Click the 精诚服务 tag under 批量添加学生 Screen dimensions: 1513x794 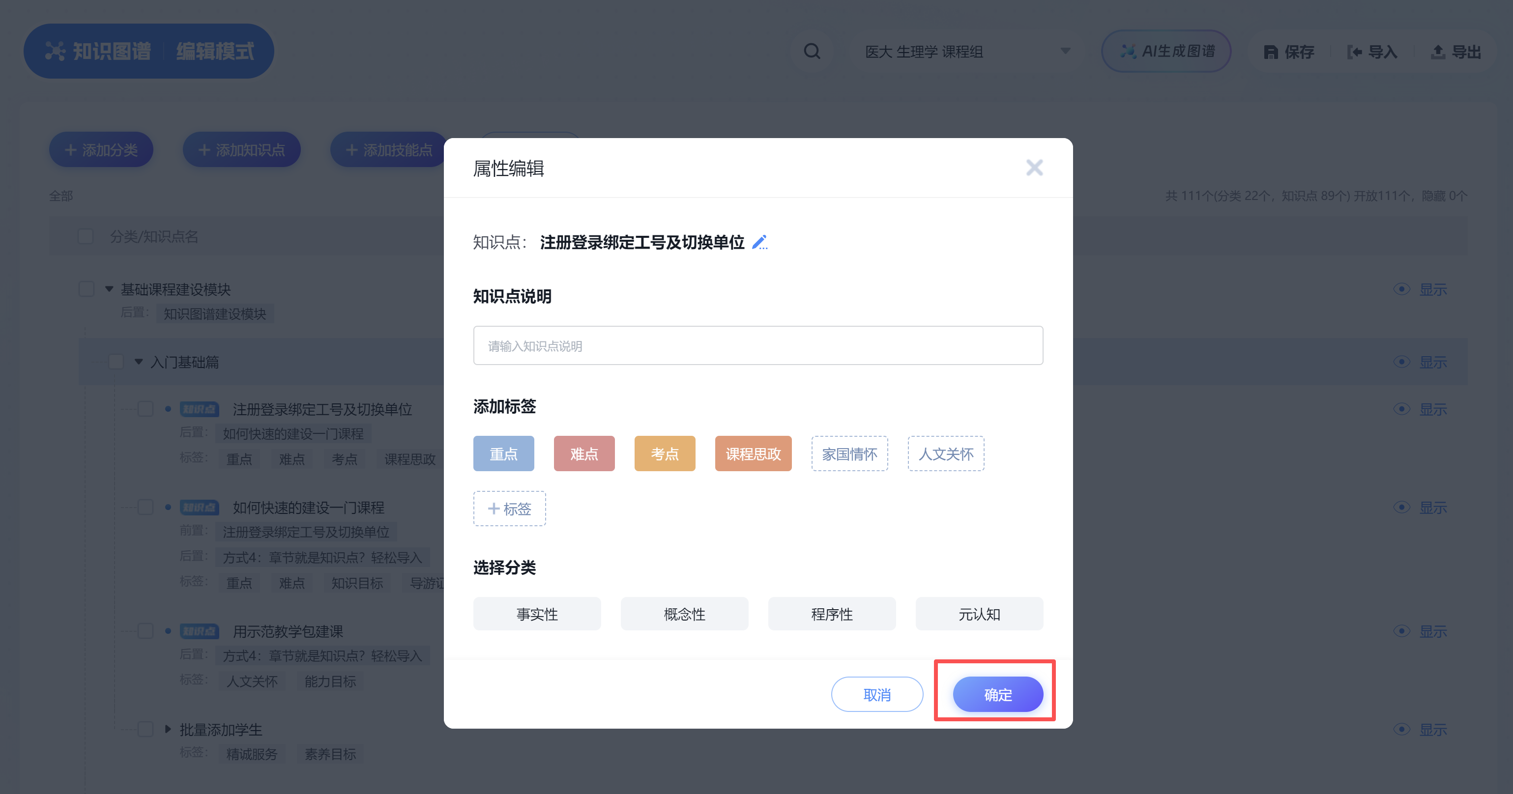coord(251,754)
